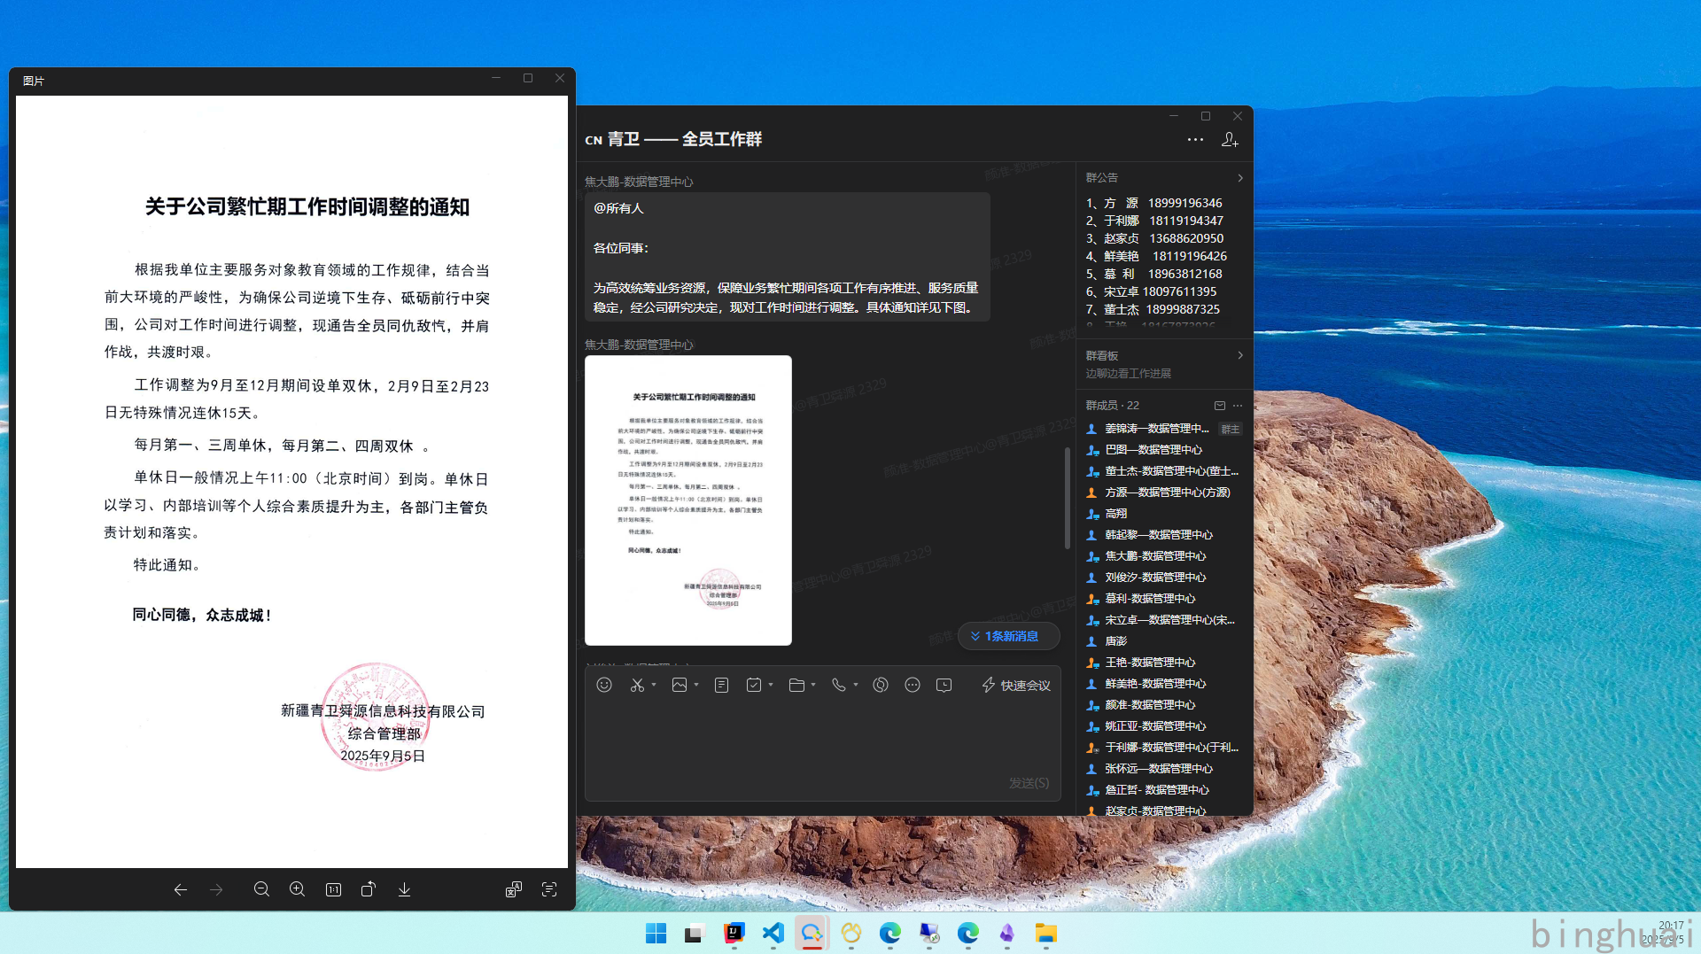This screenshot has height=954, width=1701.
Task: Extract text with the OCR icon
Action: pyautogui.click(x=549, y=889)
